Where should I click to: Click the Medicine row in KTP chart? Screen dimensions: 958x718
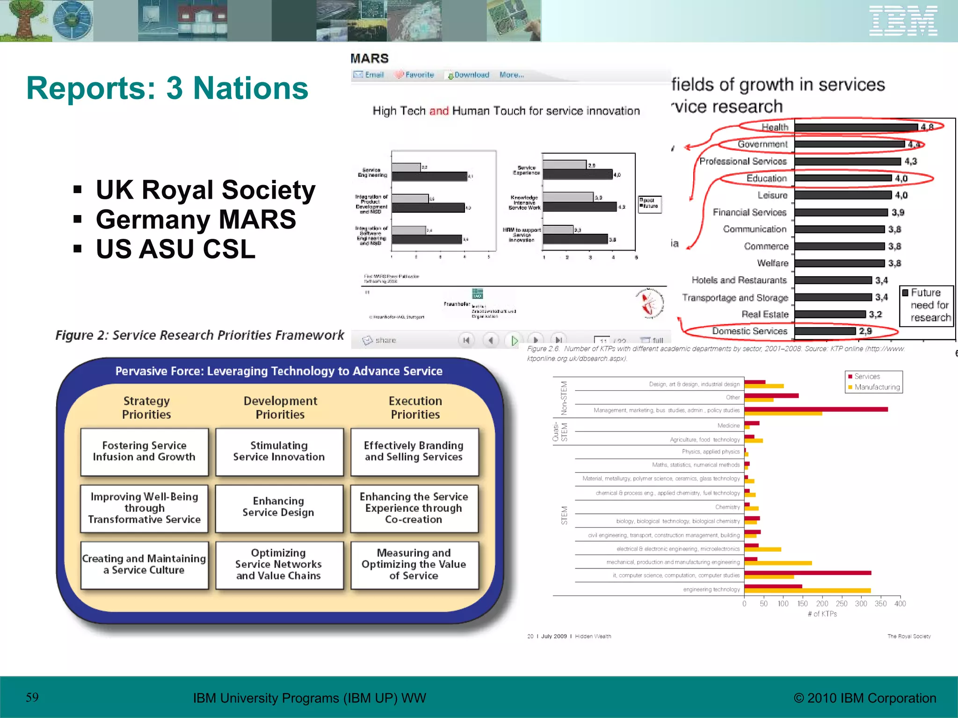tap(729, 425)
